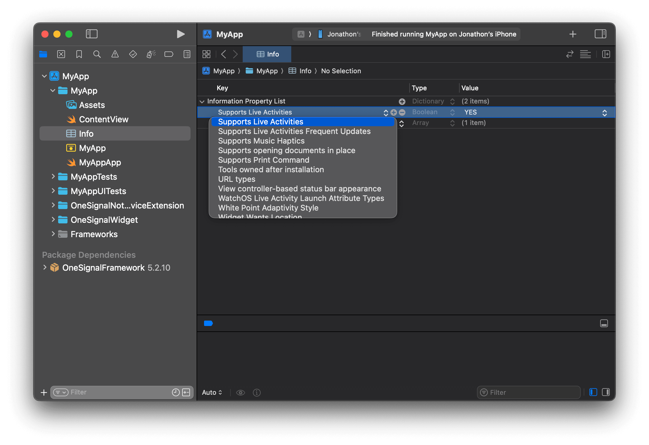
Task: Expand OneSignalFramework package dependency
Action: point(45,267)
